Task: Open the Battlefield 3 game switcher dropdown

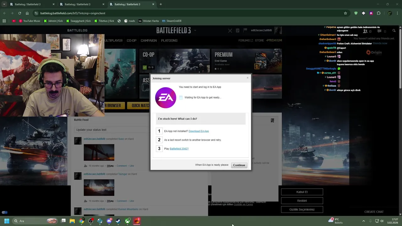Action: (195, 30)
